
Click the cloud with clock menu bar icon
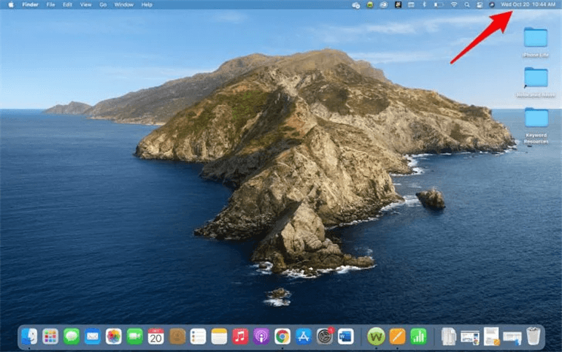tap(356, 4)
